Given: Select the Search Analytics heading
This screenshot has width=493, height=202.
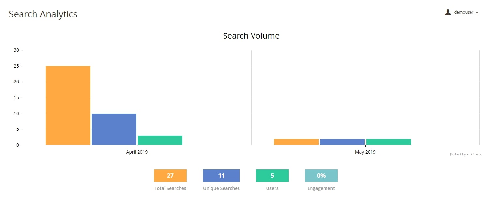Looking at the screenshot, I should click(x=43, y=14).
